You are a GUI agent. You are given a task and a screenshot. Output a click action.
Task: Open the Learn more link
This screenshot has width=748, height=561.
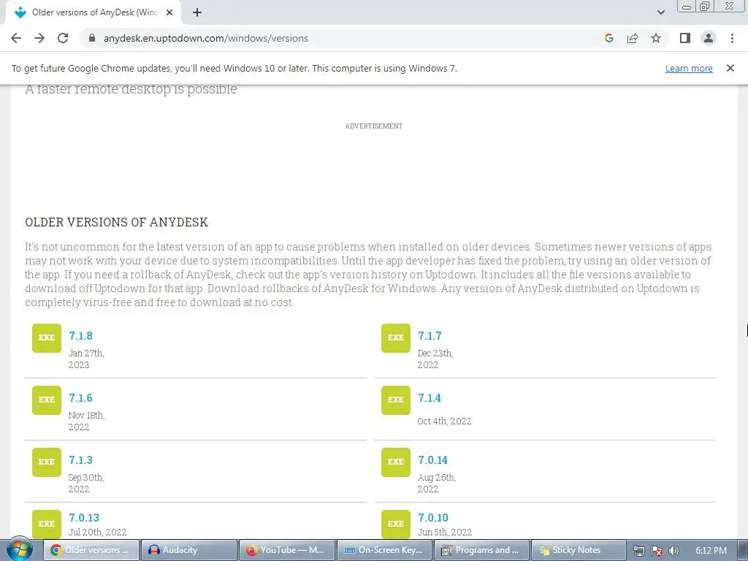(689, 69)
